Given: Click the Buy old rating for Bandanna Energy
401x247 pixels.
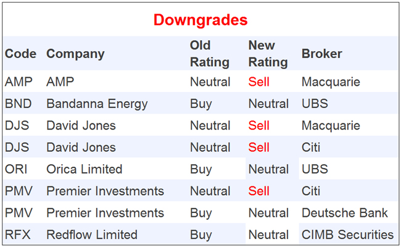Looking at the screenshot, I should tap(201, 104).
